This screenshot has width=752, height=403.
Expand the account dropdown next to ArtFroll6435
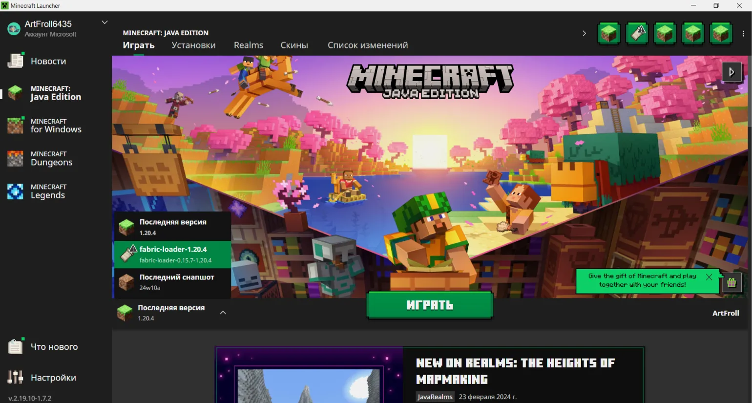pyautogui.click(x=104, y=22)
